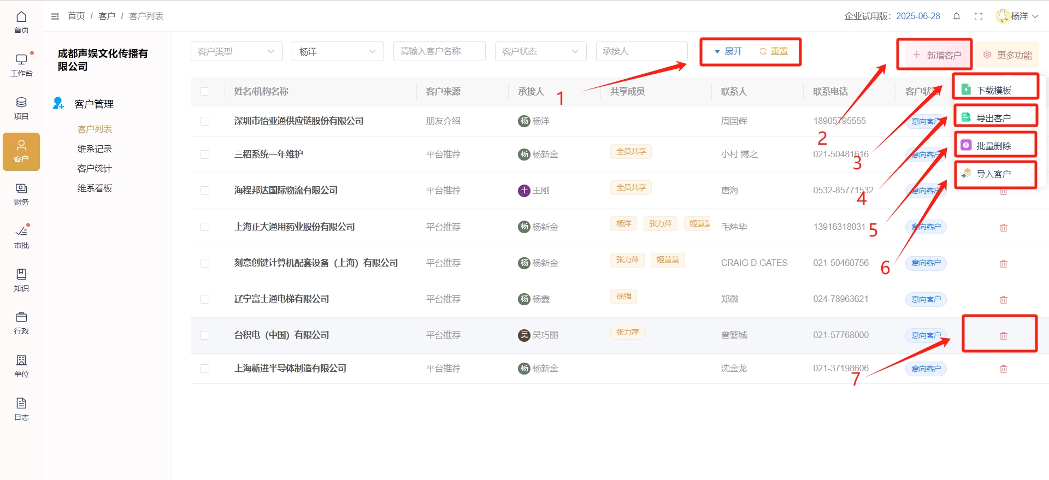Focus the 承接人 input field
This screenshot has width=1049, height=480.
642,51
